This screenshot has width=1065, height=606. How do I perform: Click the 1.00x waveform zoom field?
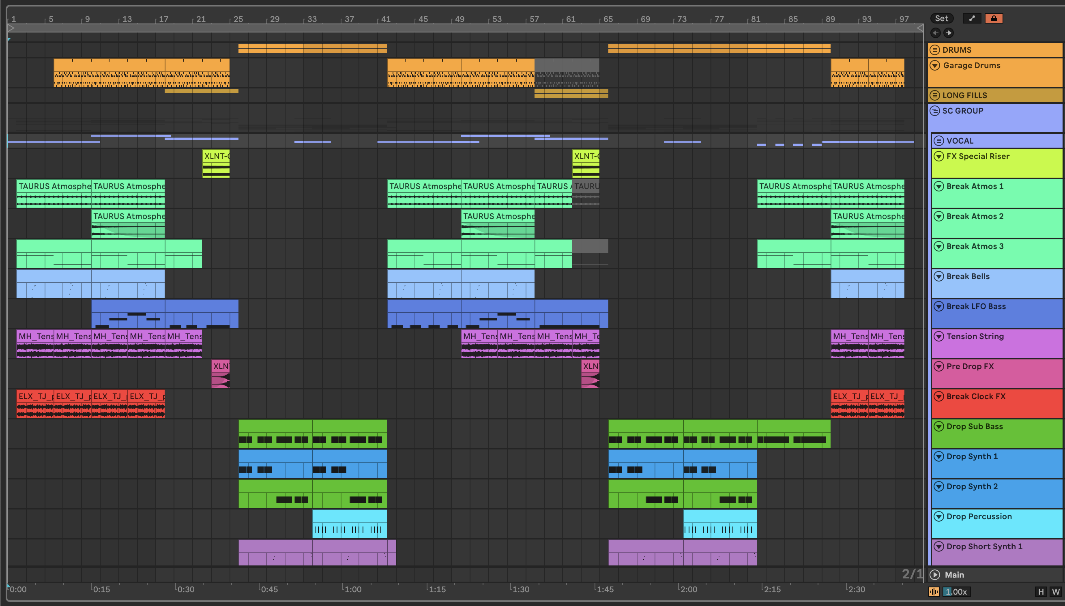956,591
